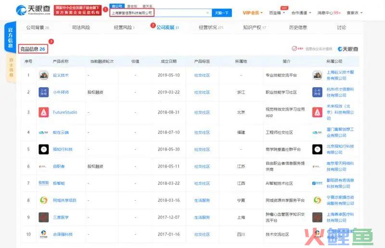Click the 自职者 product logo
This screenshot has height=248, width=385.
tap(43, 167)
